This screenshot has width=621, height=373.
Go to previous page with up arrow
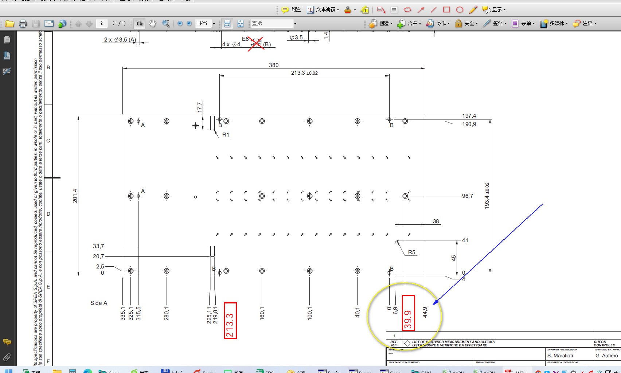[78, 24]
